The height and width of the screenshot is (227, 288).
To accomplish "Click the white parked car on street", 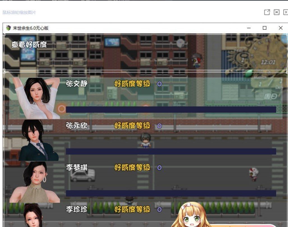I will click(x=83, y=175).
